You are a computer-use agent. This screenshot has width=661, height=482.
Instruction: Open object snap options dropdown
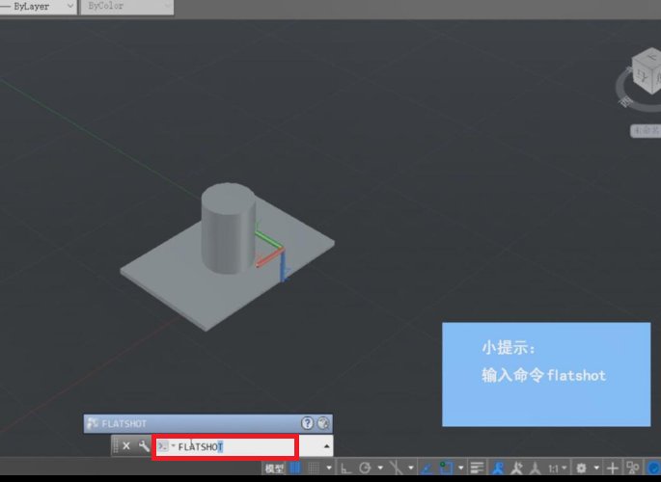pyautogui.click(x=460, y=469)
